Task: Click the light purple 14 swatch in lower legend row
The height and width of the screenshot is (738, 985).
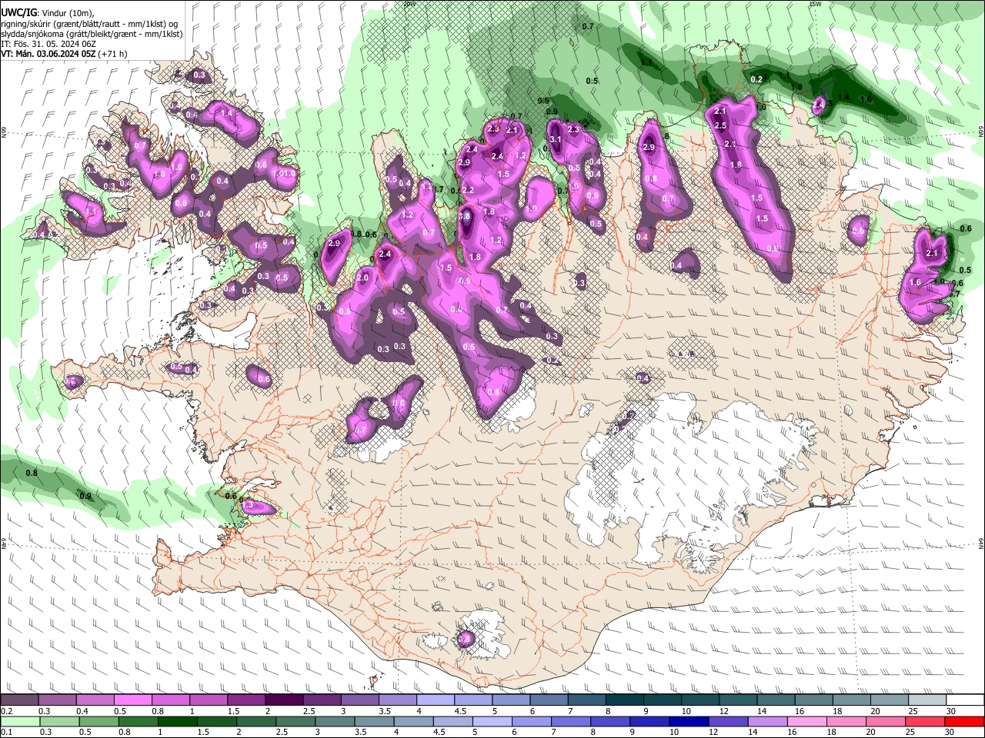Action: [x=768, y=721]
